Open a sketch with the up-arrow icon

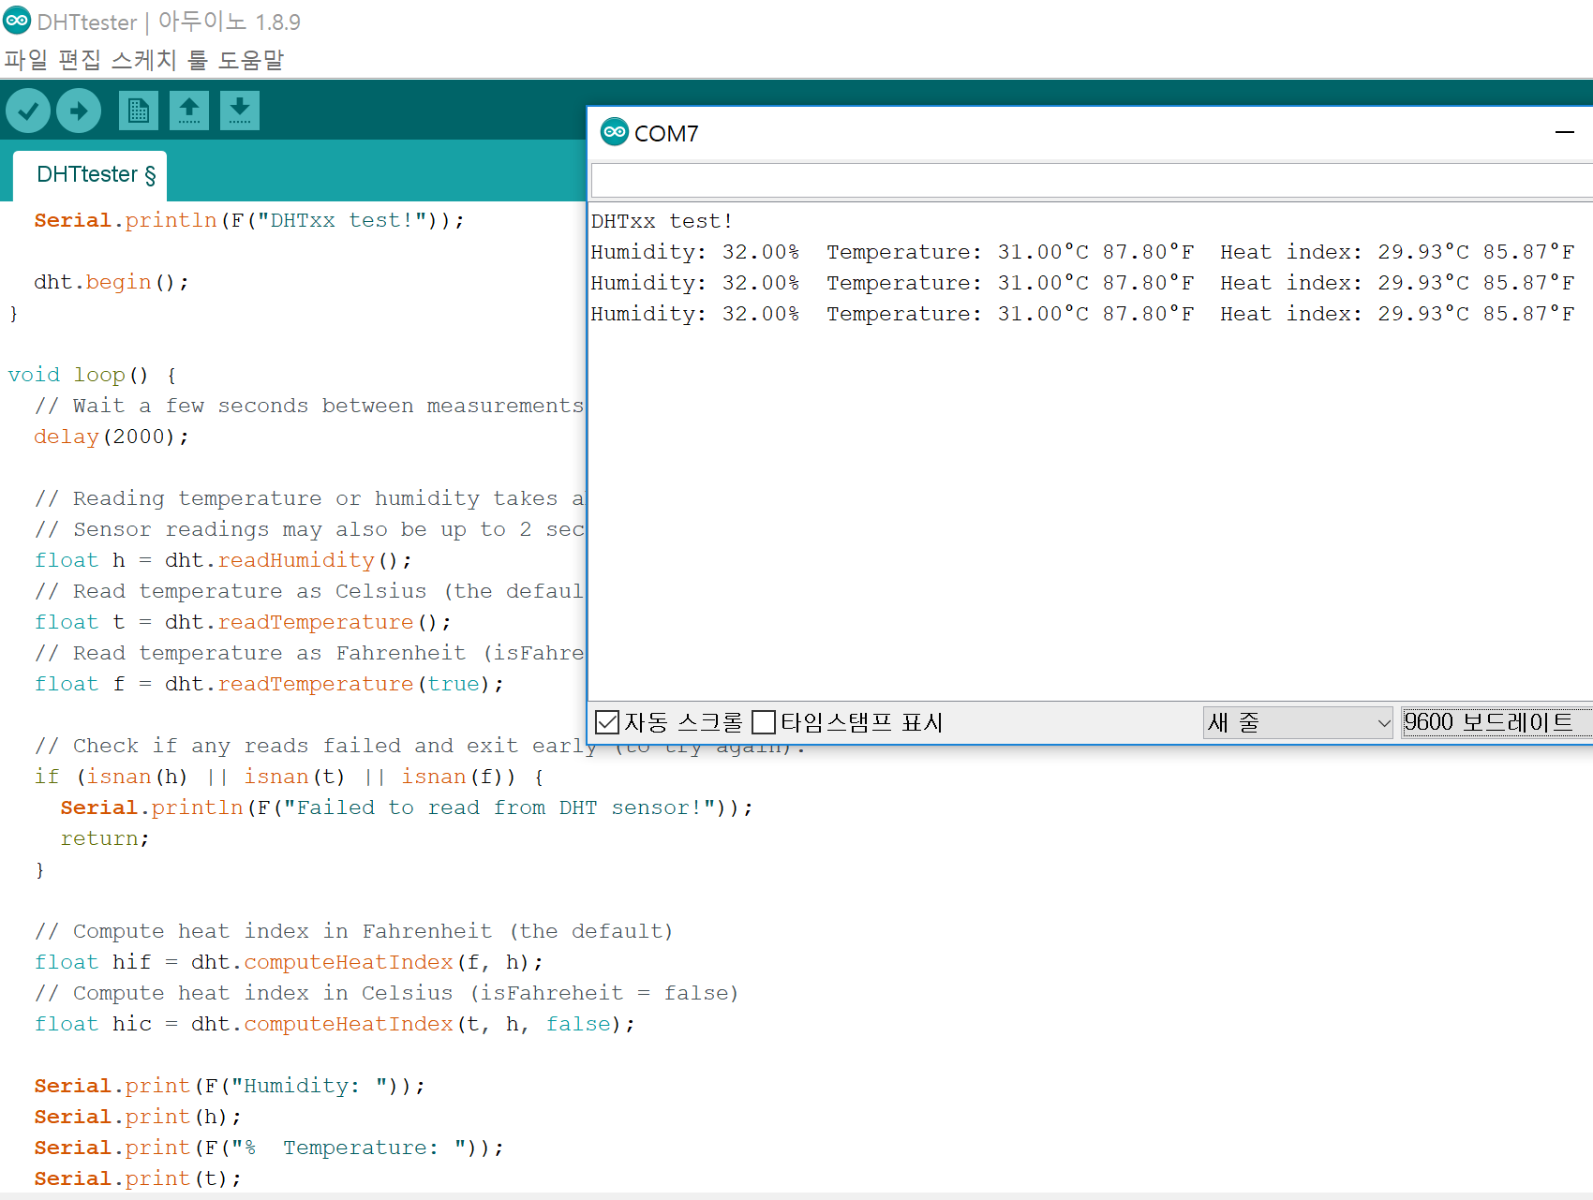coord(189,111)
